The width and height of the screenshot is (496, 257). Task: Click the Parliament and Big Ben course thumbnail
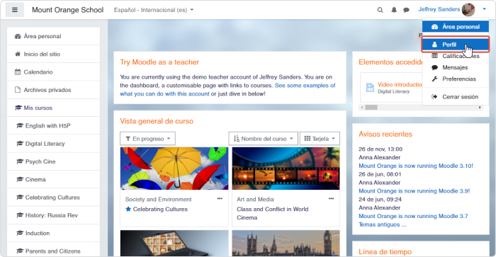click(286, 243)
